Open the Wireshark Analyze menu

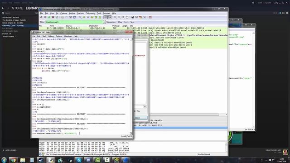72,13
